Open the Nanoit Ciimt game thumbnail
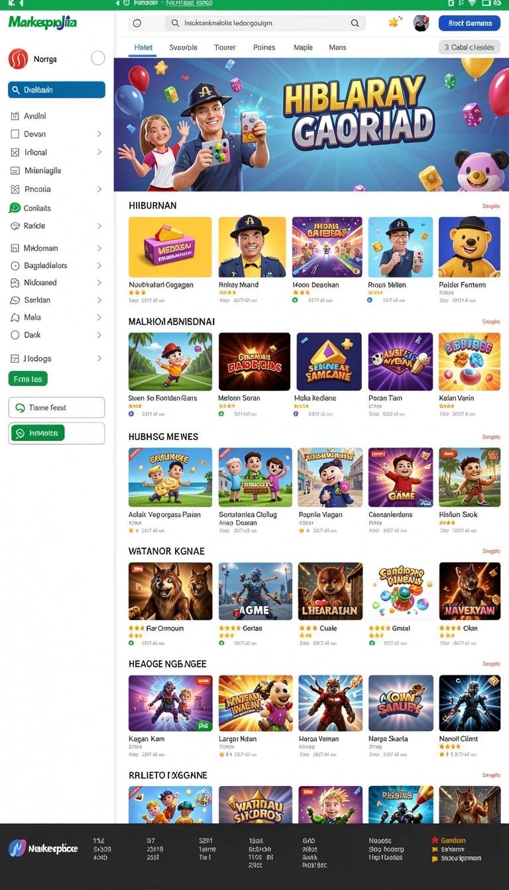Screen dimensions: 509x890 pos(469,703)
